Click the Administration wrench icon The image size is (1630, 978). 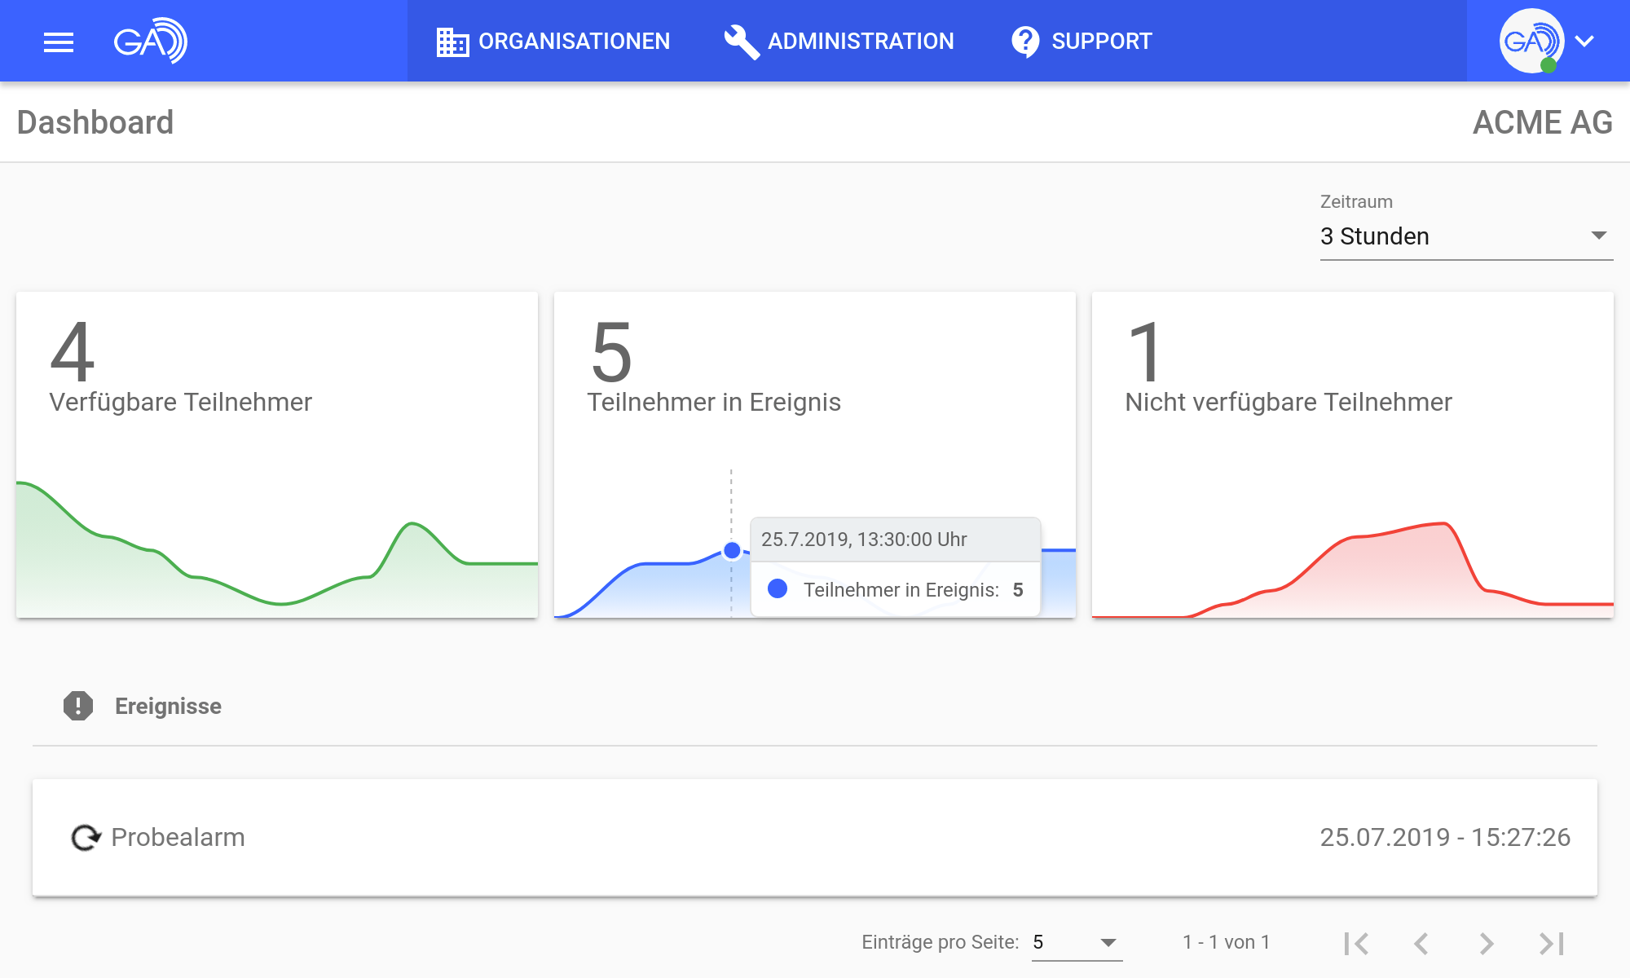click(741, 42)
